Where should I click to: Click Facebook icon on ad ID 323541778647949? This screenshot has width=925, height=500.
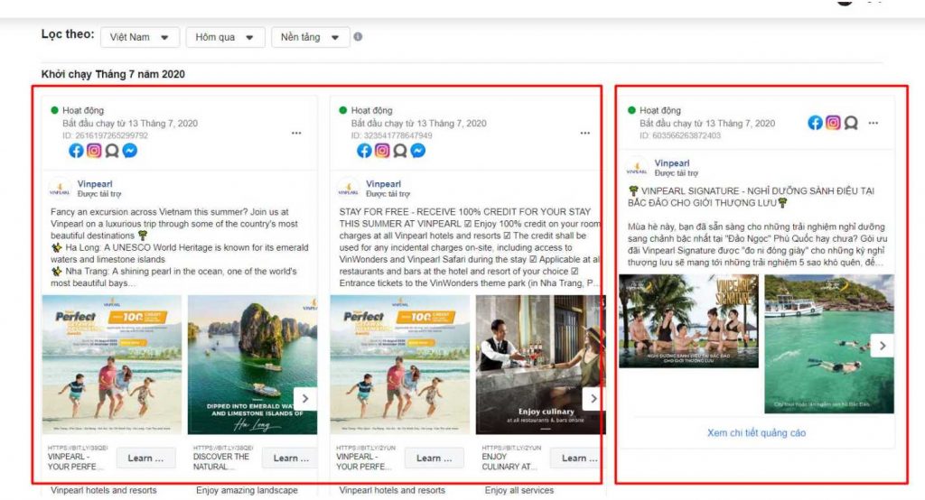click(x=365, y=151)
